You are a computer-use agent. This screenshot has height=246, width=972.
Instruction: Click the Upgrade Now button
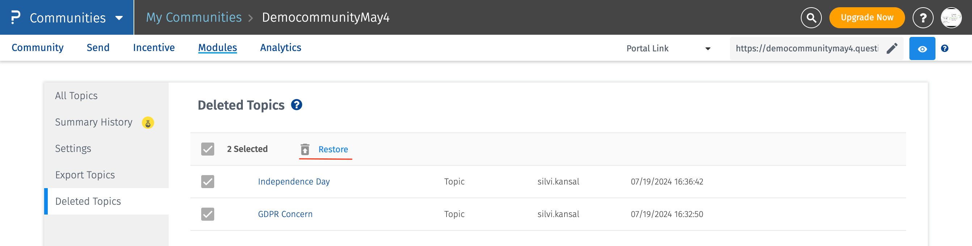click(x=867, y=18)
